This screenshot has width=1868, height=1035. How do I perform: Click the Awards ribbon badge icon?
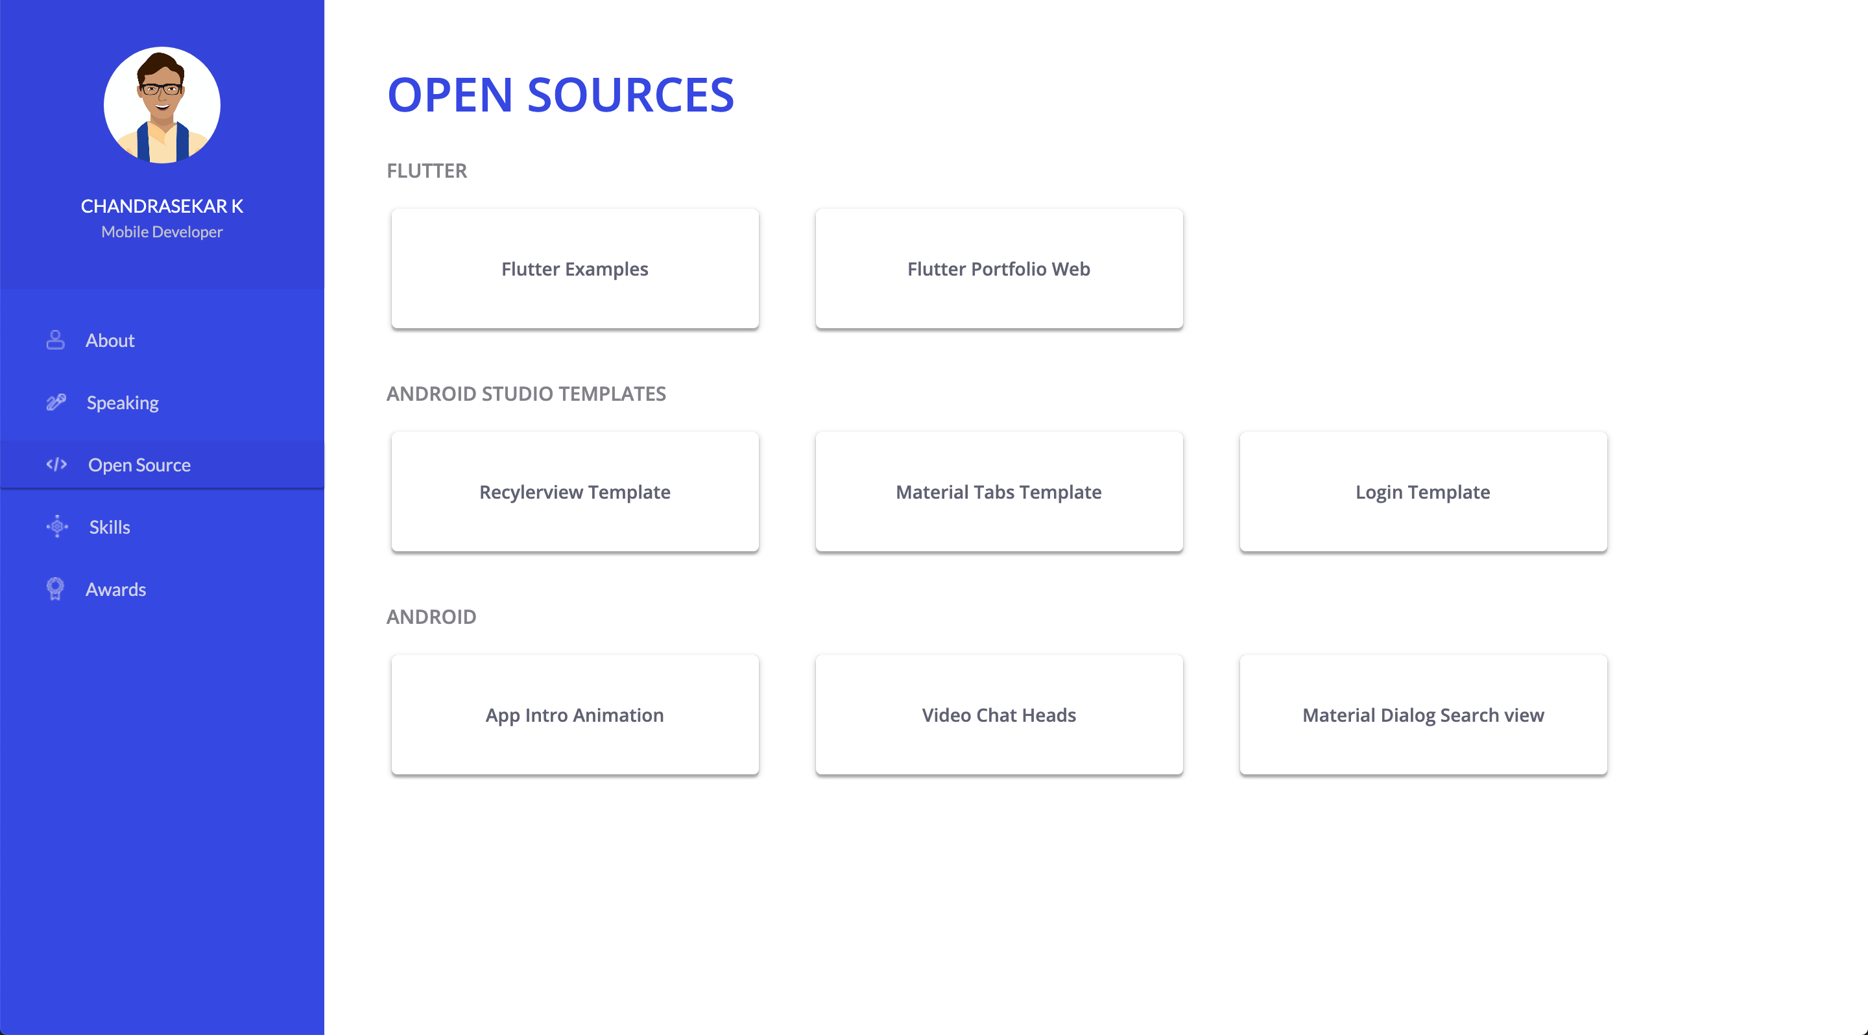click(55, 589)
